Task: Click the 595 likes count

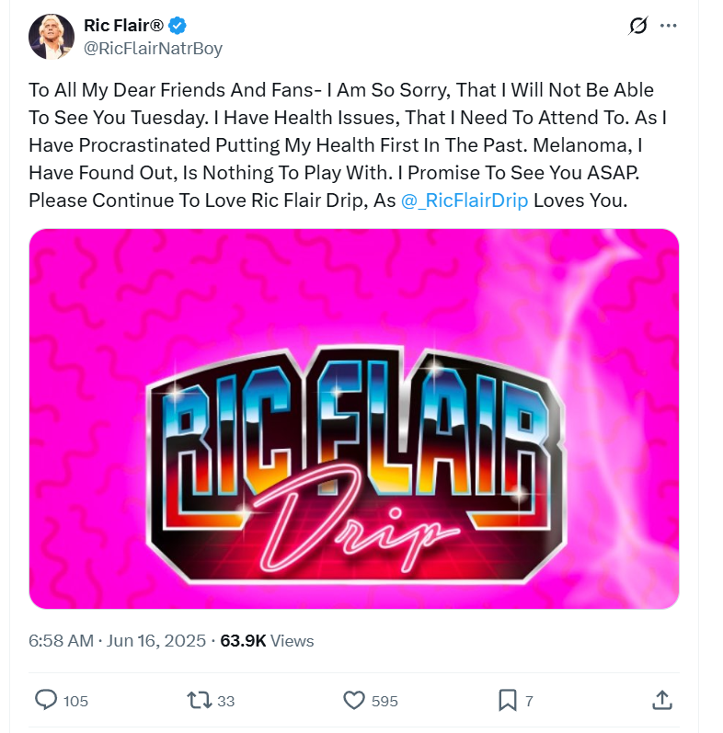Action: point(384,702)
